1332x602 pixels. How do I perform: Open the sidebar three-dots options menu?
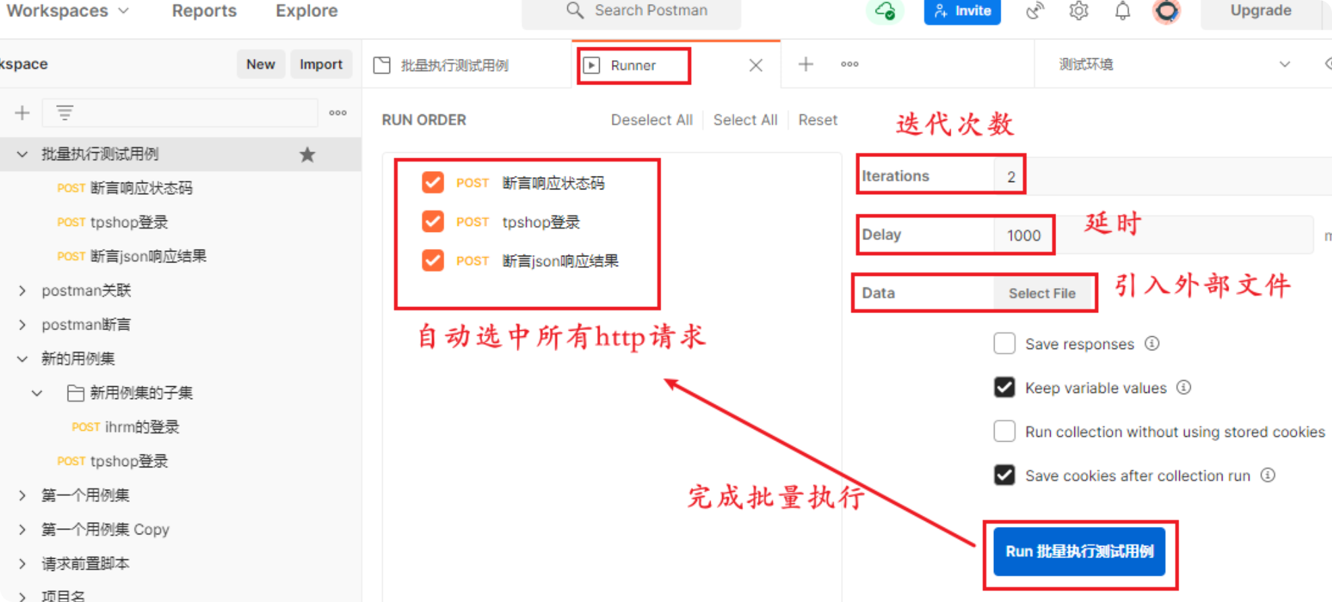(x=338, y=112)
